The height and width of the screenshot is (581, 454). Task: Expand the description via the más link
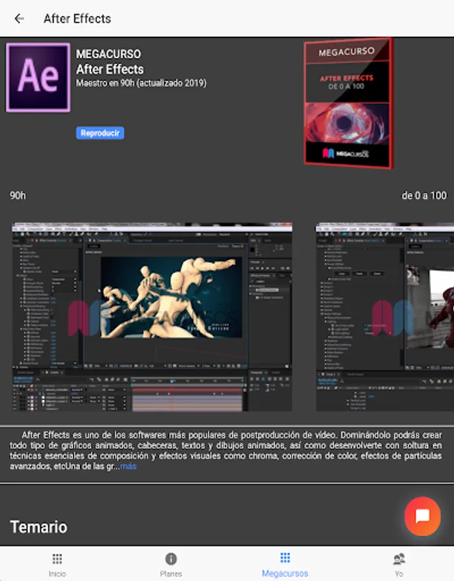coord(129,466)
